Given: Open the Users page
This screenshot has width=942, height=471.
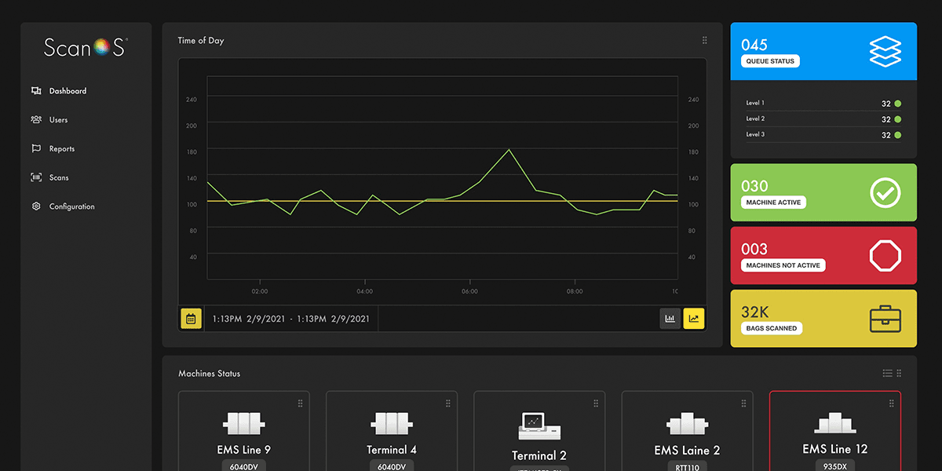Looking at the screenshot, I should [x=58, y=120].
